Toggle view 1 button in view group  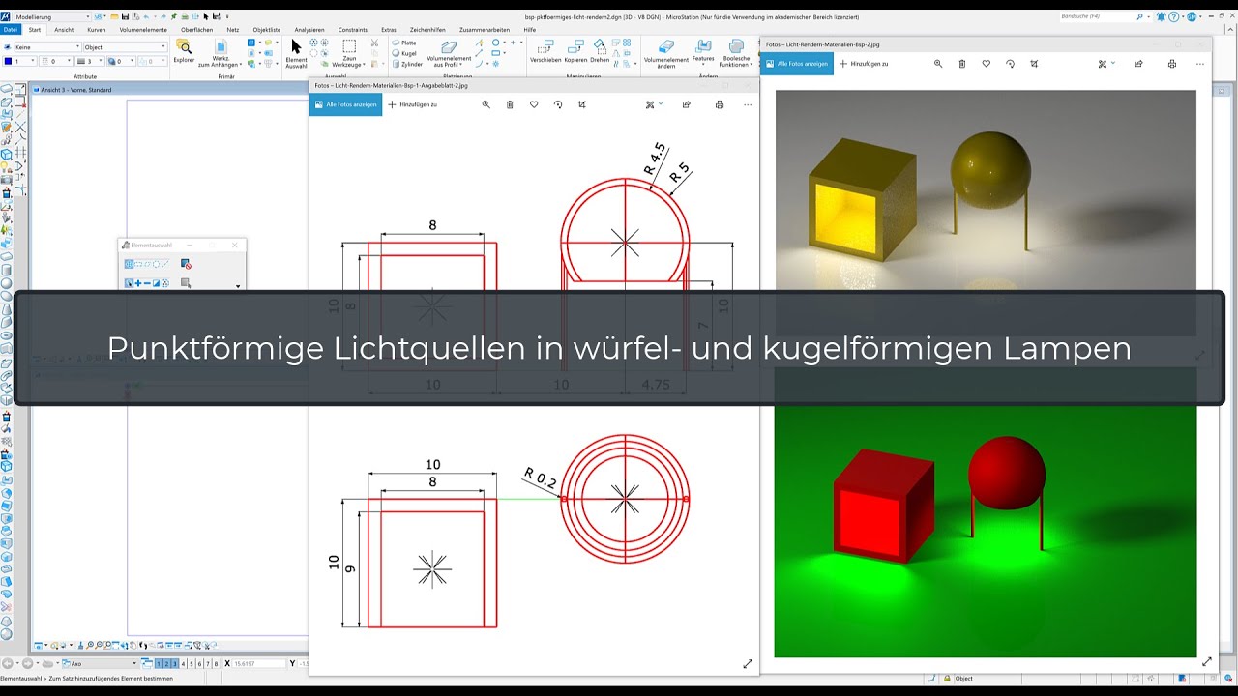tap(160, 664)
